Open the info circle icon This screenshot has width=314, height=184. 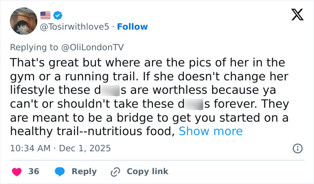[x=297, y=148]
